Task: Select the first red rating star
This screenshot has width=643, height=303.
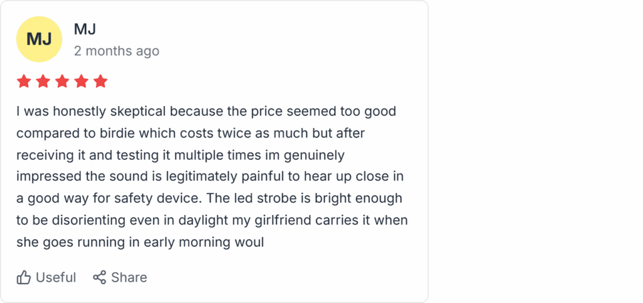Action: (24, 82)
